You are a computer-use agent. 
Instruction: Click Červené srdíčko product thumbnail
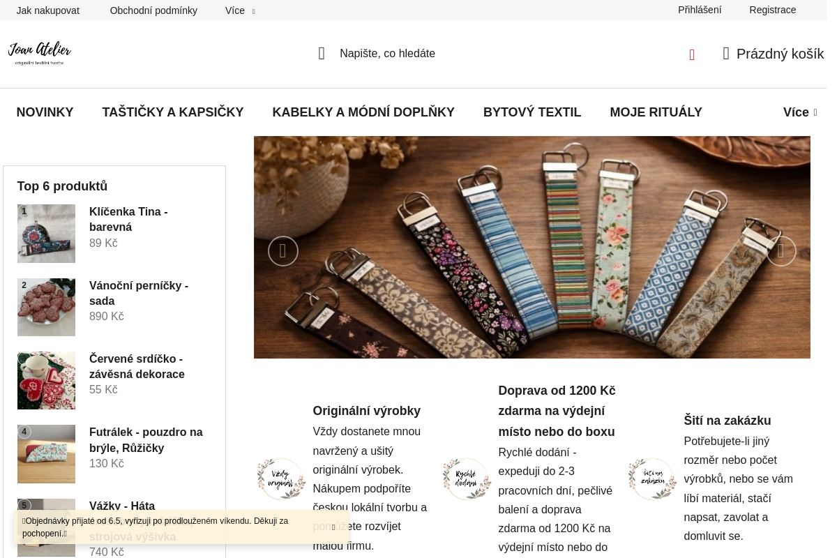[46, 380]
